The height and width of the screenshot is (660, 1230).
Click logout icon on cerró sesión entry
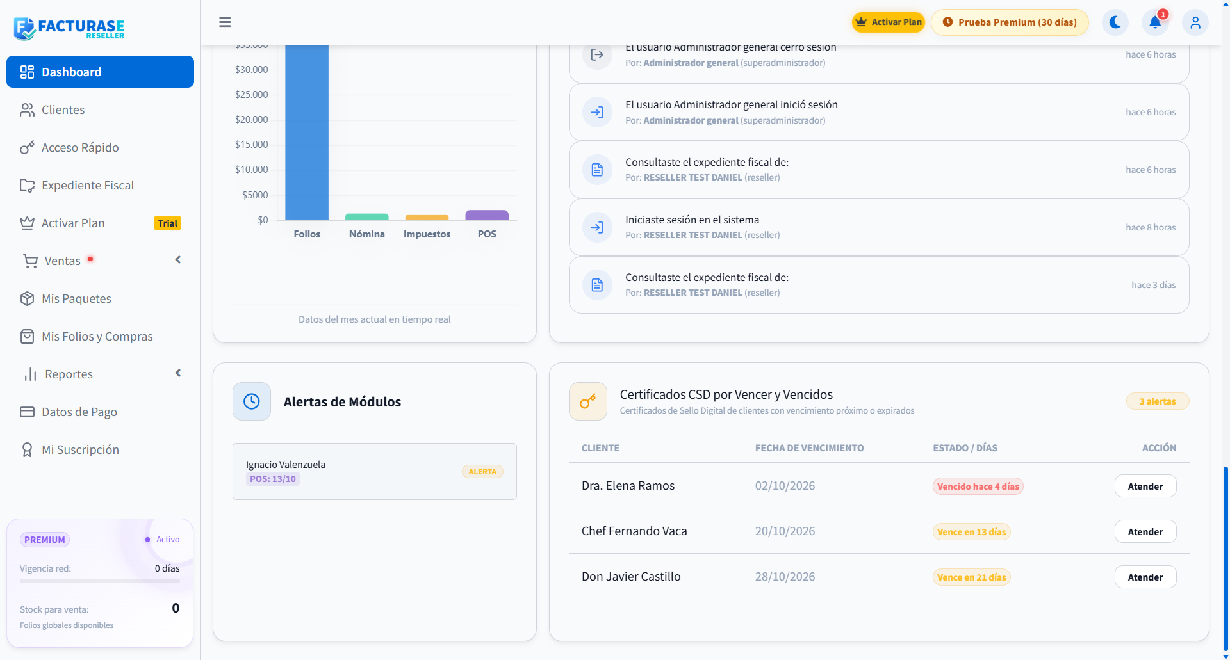597,54
